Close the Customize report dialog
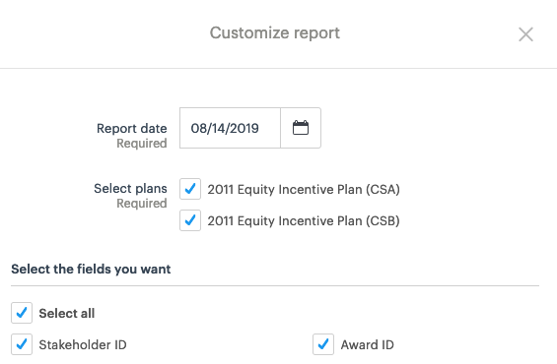The image size is (557, 364). pyautogui.click(x=525, y=34)
